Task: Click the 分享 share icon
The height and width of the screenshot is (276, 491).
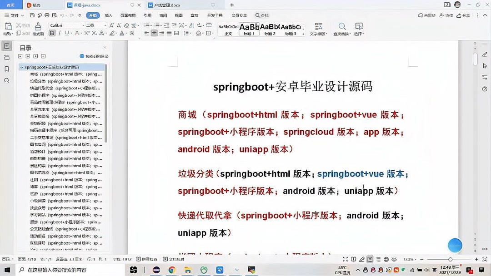Action: pos(463,15)
